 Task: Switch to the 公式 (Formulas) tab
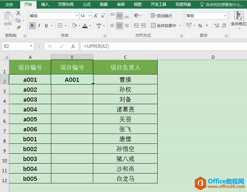coord(87,4)
